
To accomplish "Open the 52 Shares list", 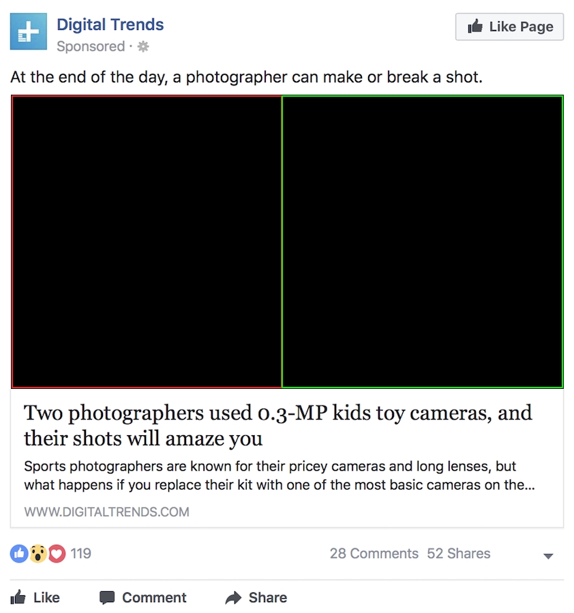I will [458, 554].
